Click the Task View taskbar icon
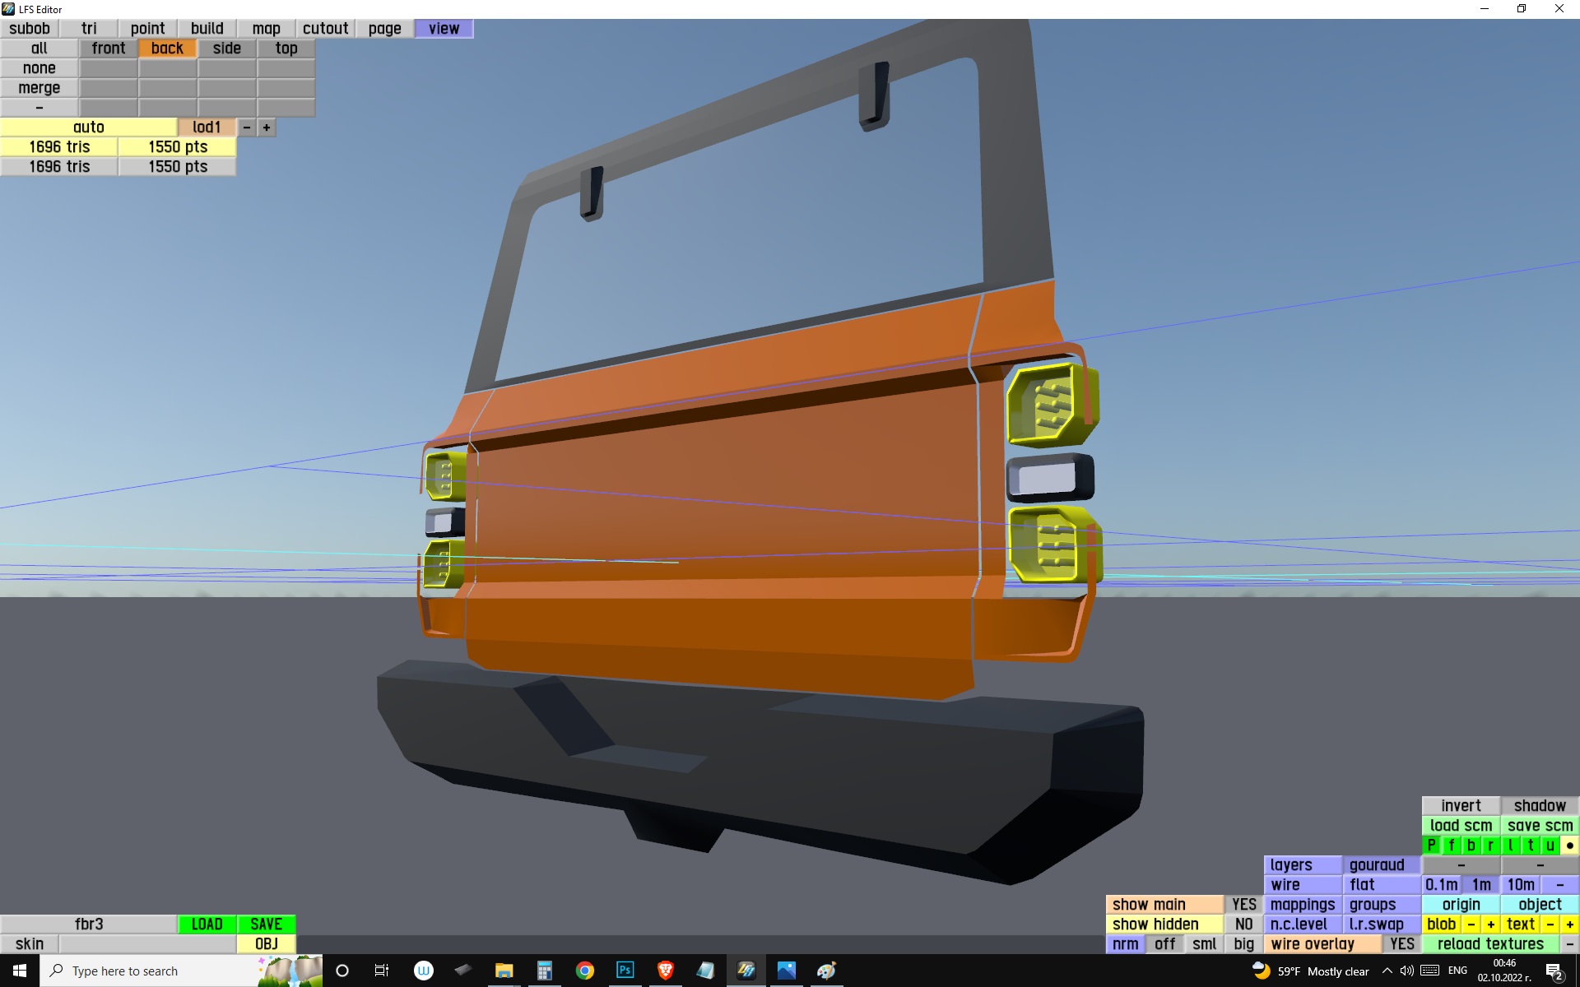The width and height of the screenshot is (1580, 987). [382, 971]
